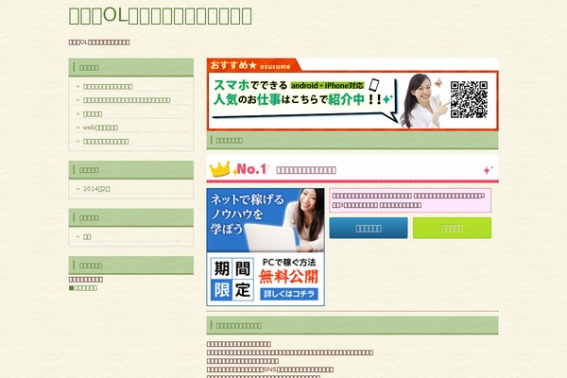Open the longest link in the top sidebar list
Image resolution: width=567 pixels, height=378 pixels.
click(127, 100)
